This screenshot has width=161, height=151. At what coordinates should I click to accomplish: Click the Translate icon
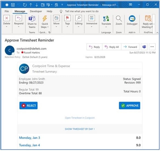pos(106,19)
